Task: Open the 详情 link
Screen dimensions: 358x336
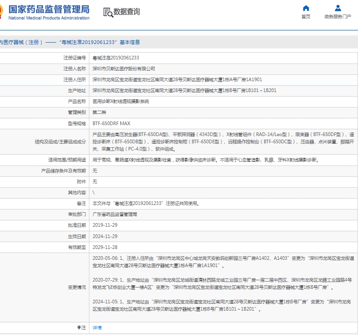Action: pyautogui.click(x=97, y=327)
